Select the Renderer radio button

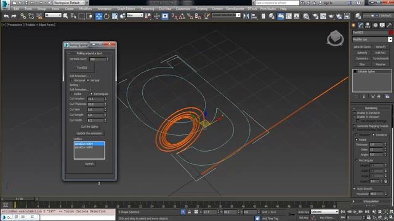point(374,135)
